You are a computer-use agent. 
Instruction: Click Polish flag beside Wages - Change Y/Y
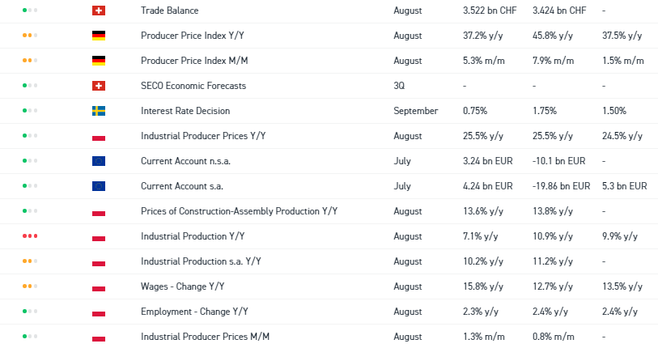point(99,286)
